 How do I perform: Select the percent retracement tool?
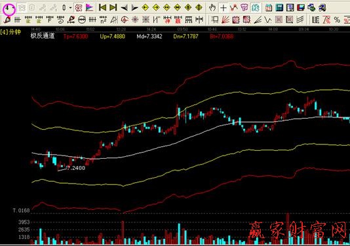(337, 20)
